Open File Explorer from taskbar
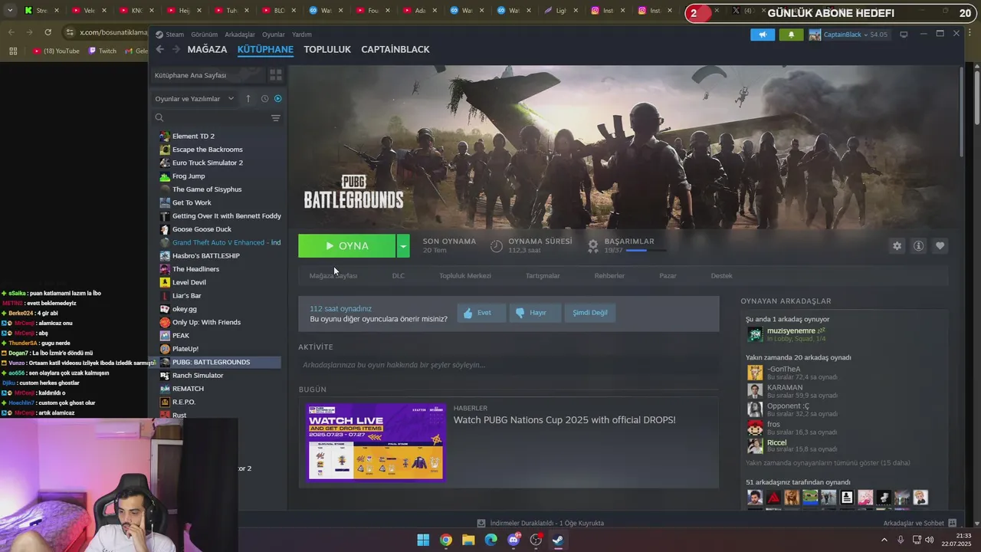The image size is (981, 552). [468, 540]
